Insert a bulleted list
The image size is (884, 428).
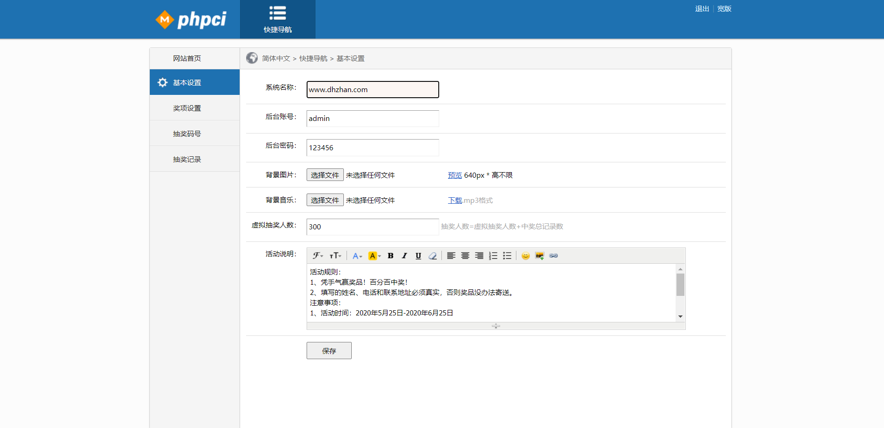click(507, 256)
